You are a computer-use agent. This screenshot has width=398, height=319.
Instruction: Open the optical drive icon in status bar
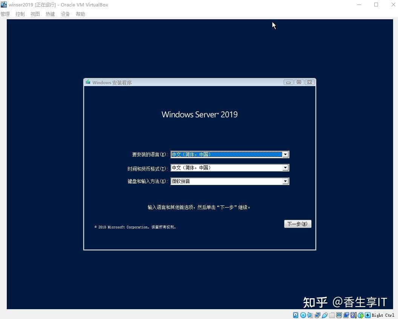click(x=303, y=315)
